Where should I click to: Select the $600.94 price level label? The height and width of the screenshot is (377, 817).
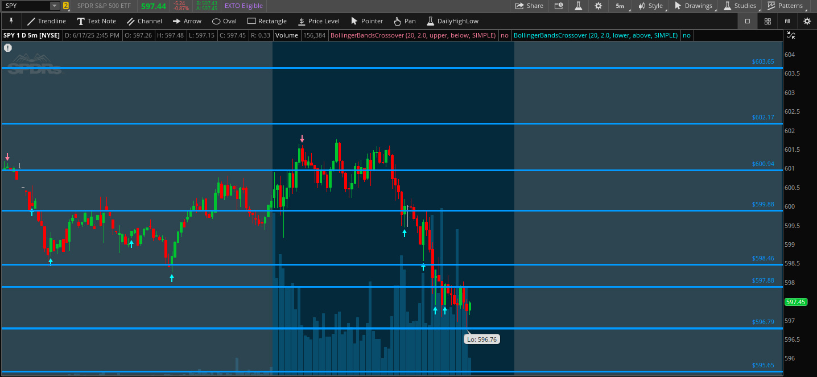[x=763, y=164]
